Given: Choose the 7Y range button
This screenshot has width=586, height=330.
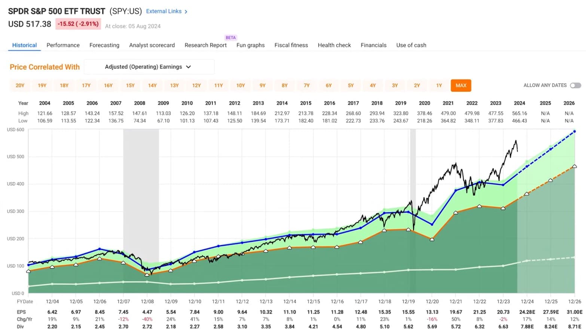Looking at the screenshot, I should coord(307,85).
